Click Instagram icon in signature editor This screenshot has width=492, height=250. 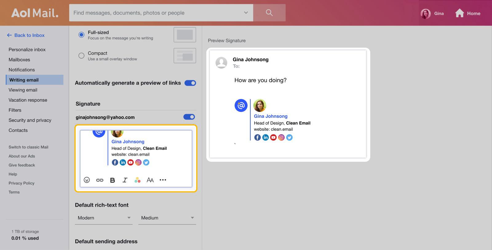pyautogui.click(x=138, y=162)
